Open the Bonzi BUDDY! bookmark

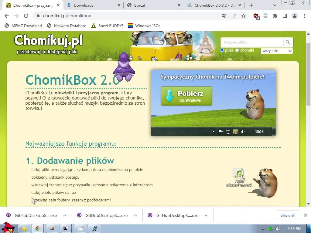[x=107, y=25]
